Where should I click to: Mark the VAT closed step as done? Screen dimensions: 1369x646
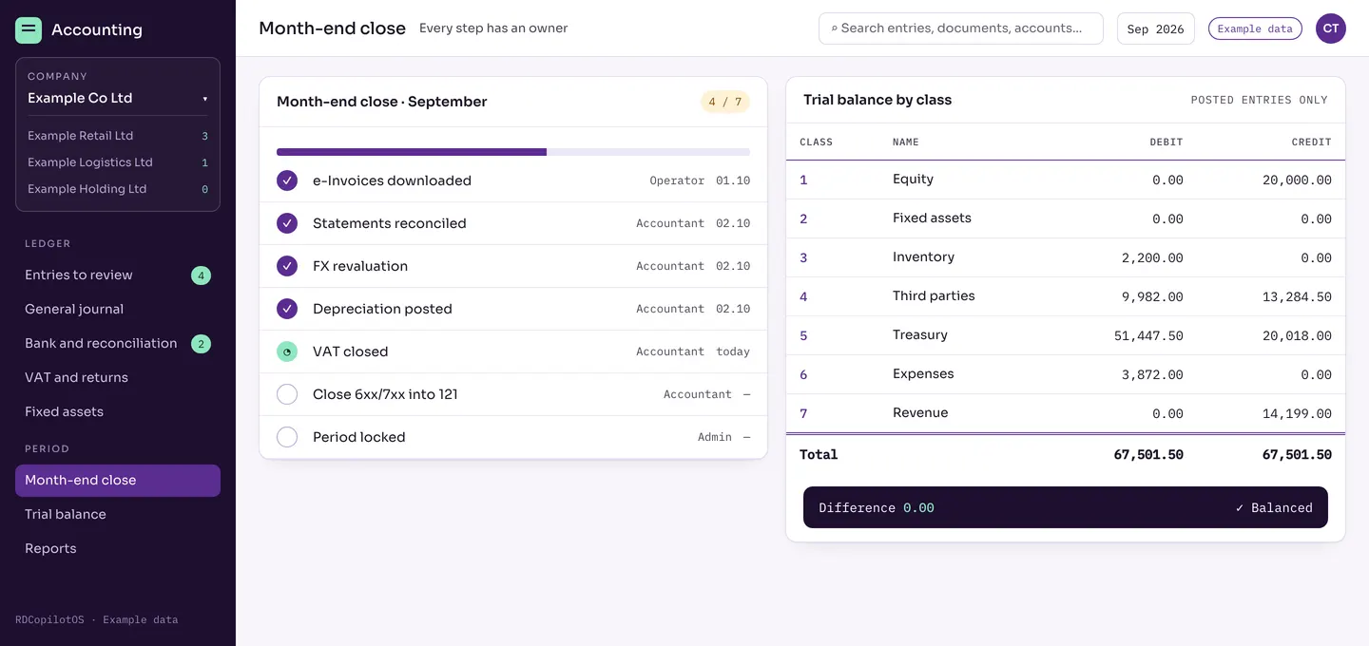coord(287,351)
